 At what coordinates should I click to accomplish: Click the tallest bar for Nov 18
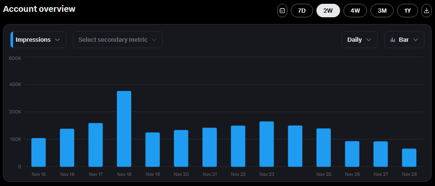click(124, 129)
